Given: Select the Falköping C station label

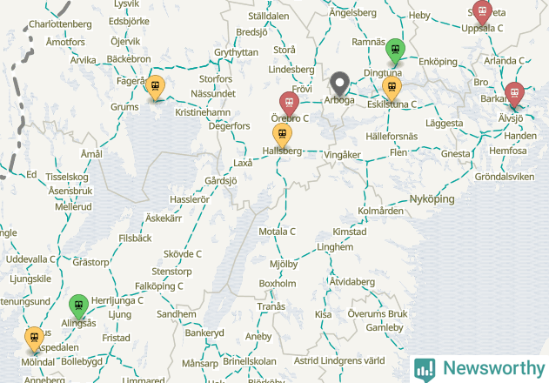Looking at the screenshot, I should pos(159,286).
